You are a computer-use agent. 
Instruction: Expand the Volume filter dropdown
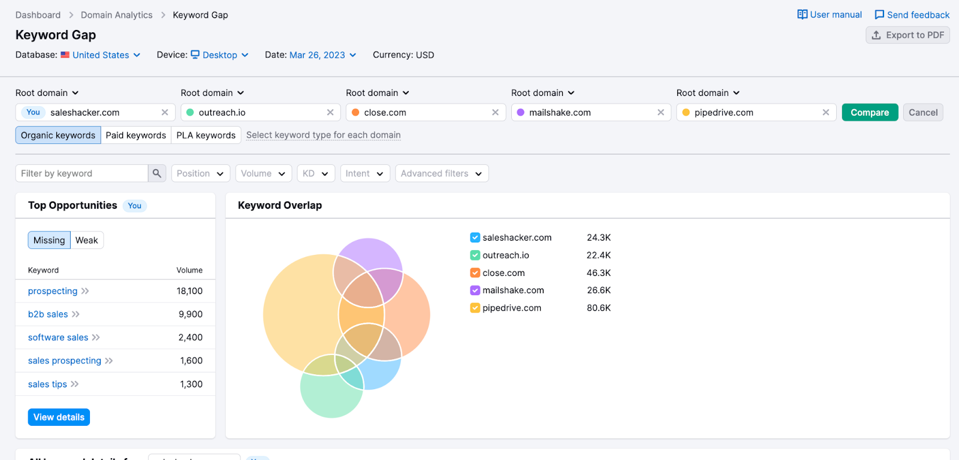tap(264, 173)
